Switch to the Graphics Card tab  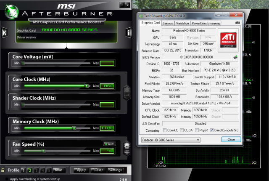[150, 23]
